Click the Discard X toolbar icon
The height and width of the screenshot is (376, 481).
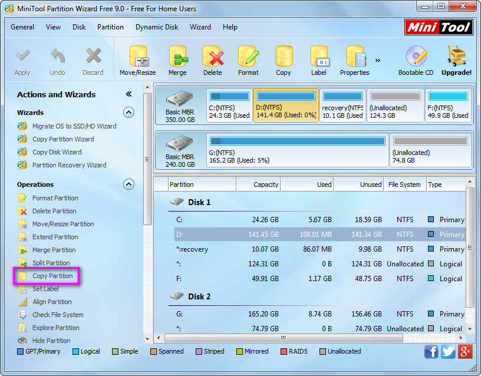pos(93,56)
